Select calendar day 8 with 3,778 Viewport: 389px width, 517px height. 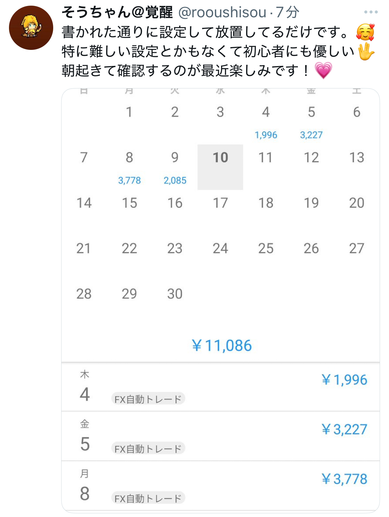129,167
